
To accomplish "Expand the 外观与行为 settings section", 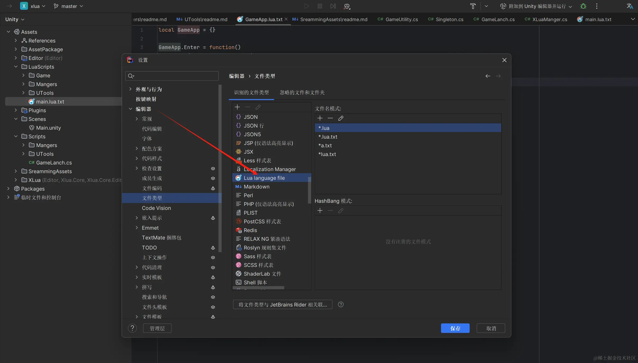I will 130,89.
